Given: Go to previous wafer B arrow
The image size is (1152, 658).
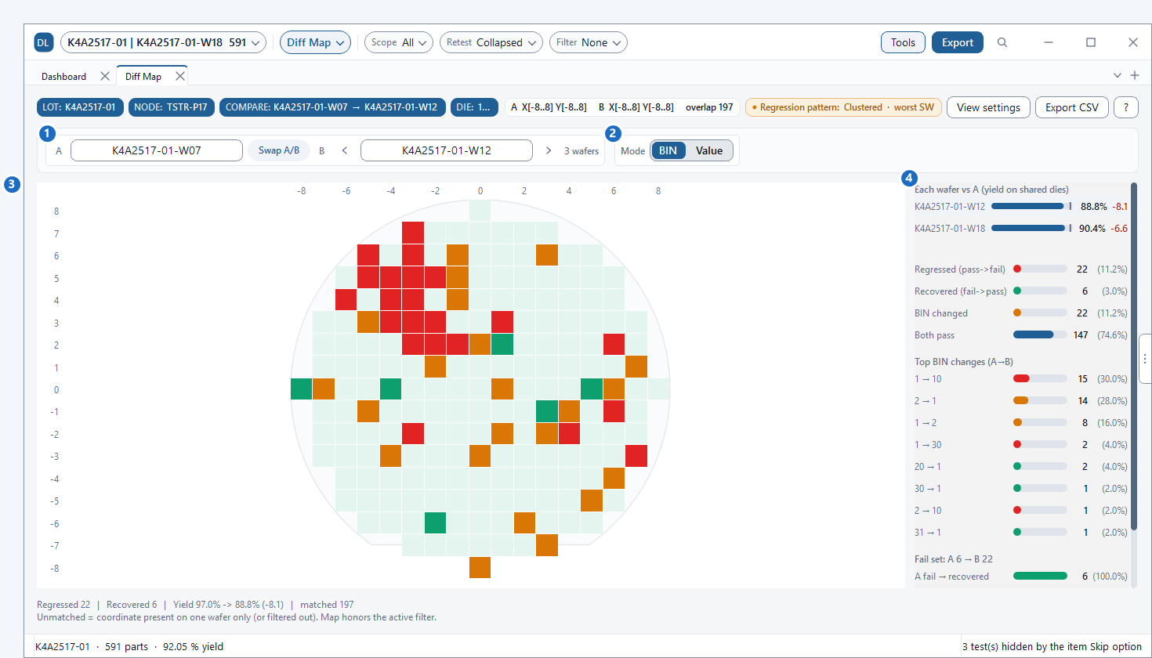Looking at the screenshot, I should pos(344,150).
